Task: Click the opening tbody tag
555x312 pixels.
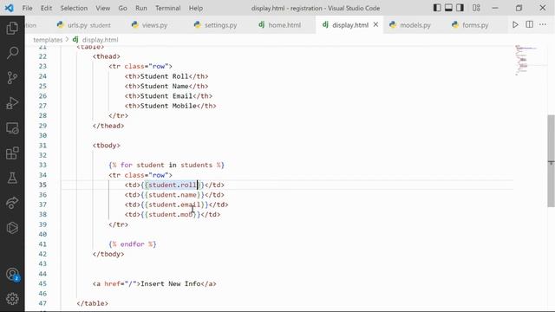Action: (x=107, y=146)
